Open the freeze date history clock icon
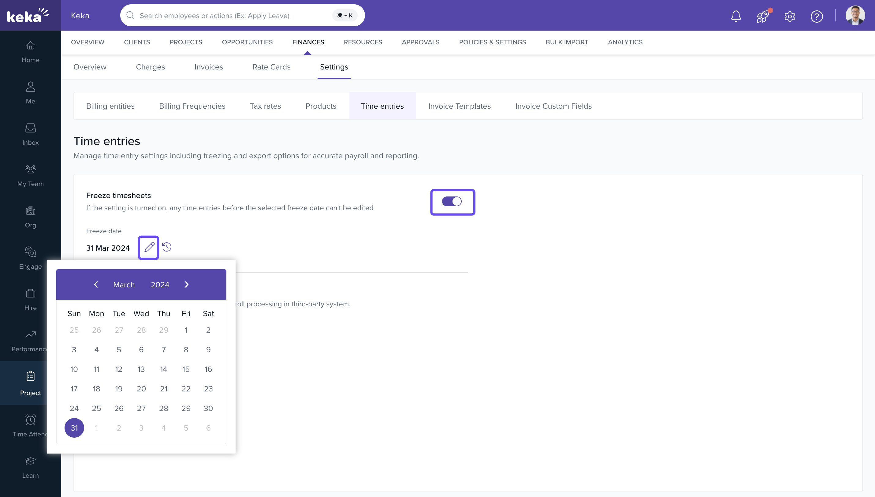 (x=167, y=247)
